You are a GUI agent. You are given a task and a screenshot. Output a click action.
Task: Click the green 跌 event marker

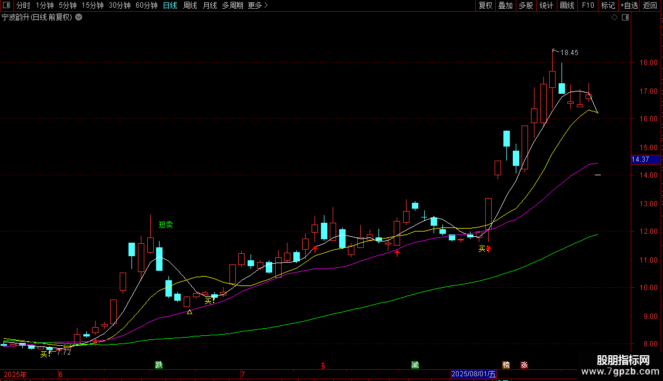coord(159,365)
